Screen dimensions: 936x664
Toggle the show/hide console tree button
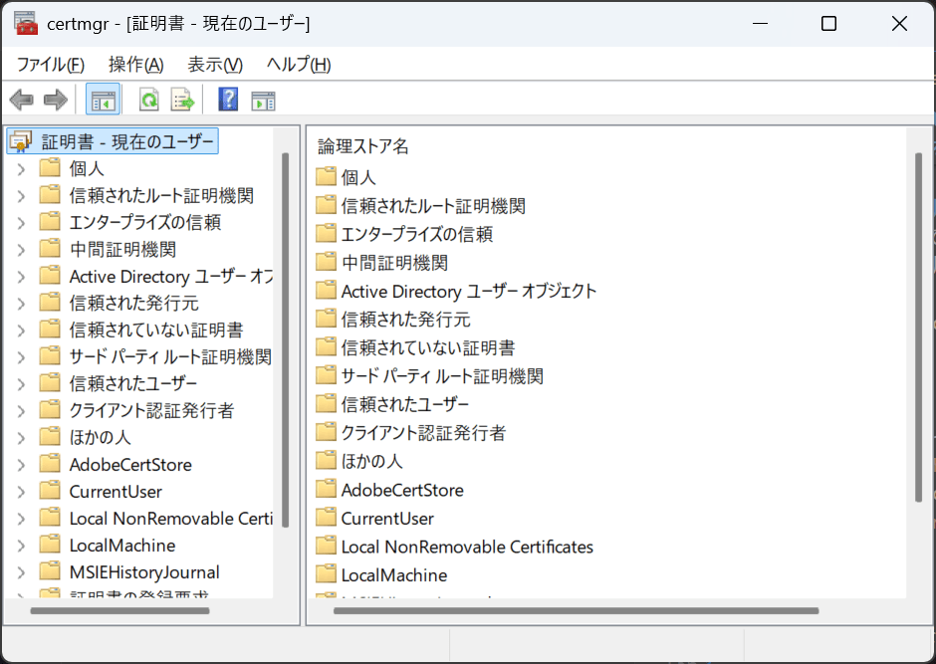[x=103, y=100]
